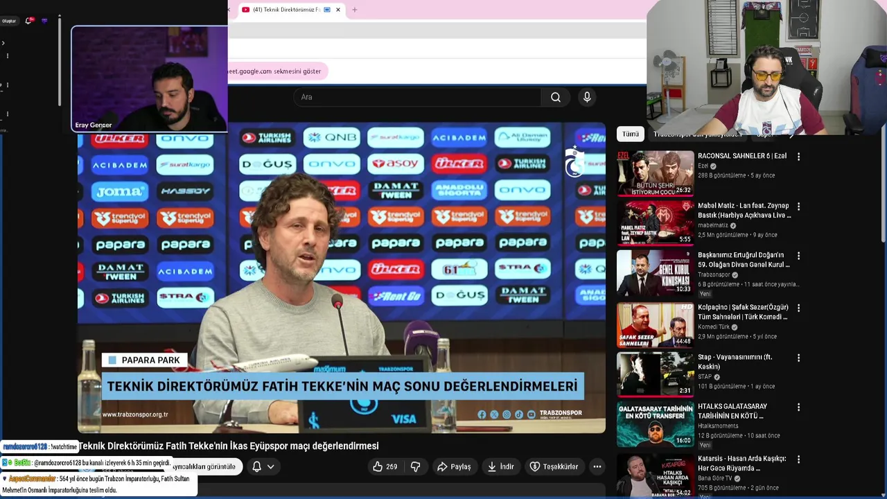Open Kolpaçino Şafak Sezer thumbnail
887x499 pixels.
(655, 324)
